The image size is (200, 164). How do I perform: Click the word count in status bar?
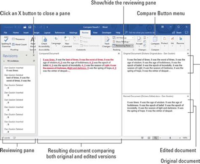coord(6,138)
